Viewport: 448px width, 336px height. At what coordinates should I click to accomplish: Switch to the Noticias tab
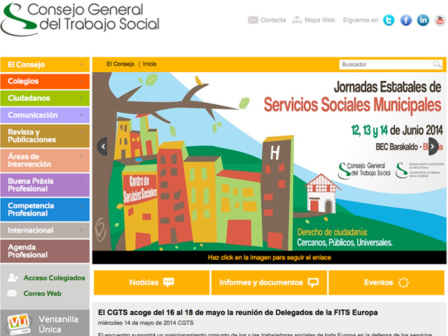(151, 283)
